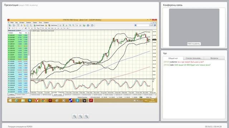The image size is (229, 128).
Task: Switch to the GBPUSD,Weekly chart tab
Action: click(x=47, y=95)
